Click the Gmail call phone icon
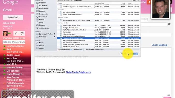 pyautogui.click(x=16, y=33)
